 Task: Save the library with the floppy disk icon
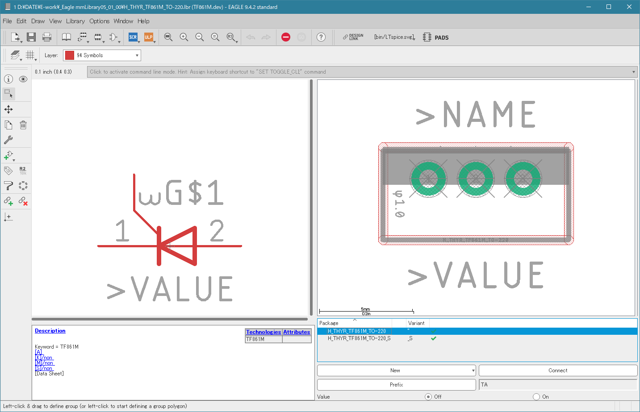(31, 37)
